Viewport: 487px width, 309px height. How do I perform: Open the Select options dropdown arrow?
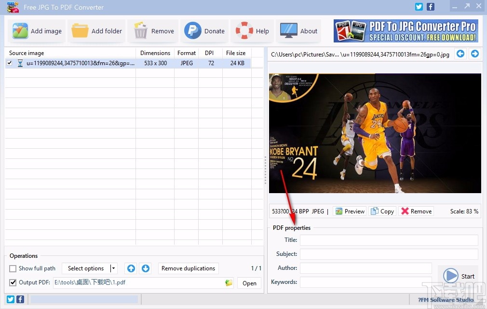(x=113, y=268)
